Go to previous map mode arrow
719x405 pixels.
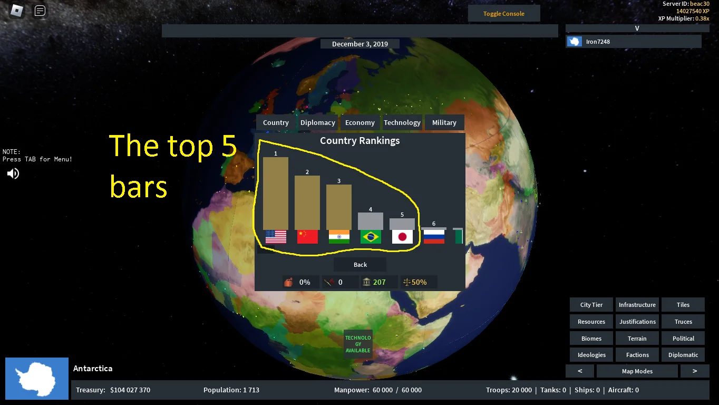(x=580, y=371)
